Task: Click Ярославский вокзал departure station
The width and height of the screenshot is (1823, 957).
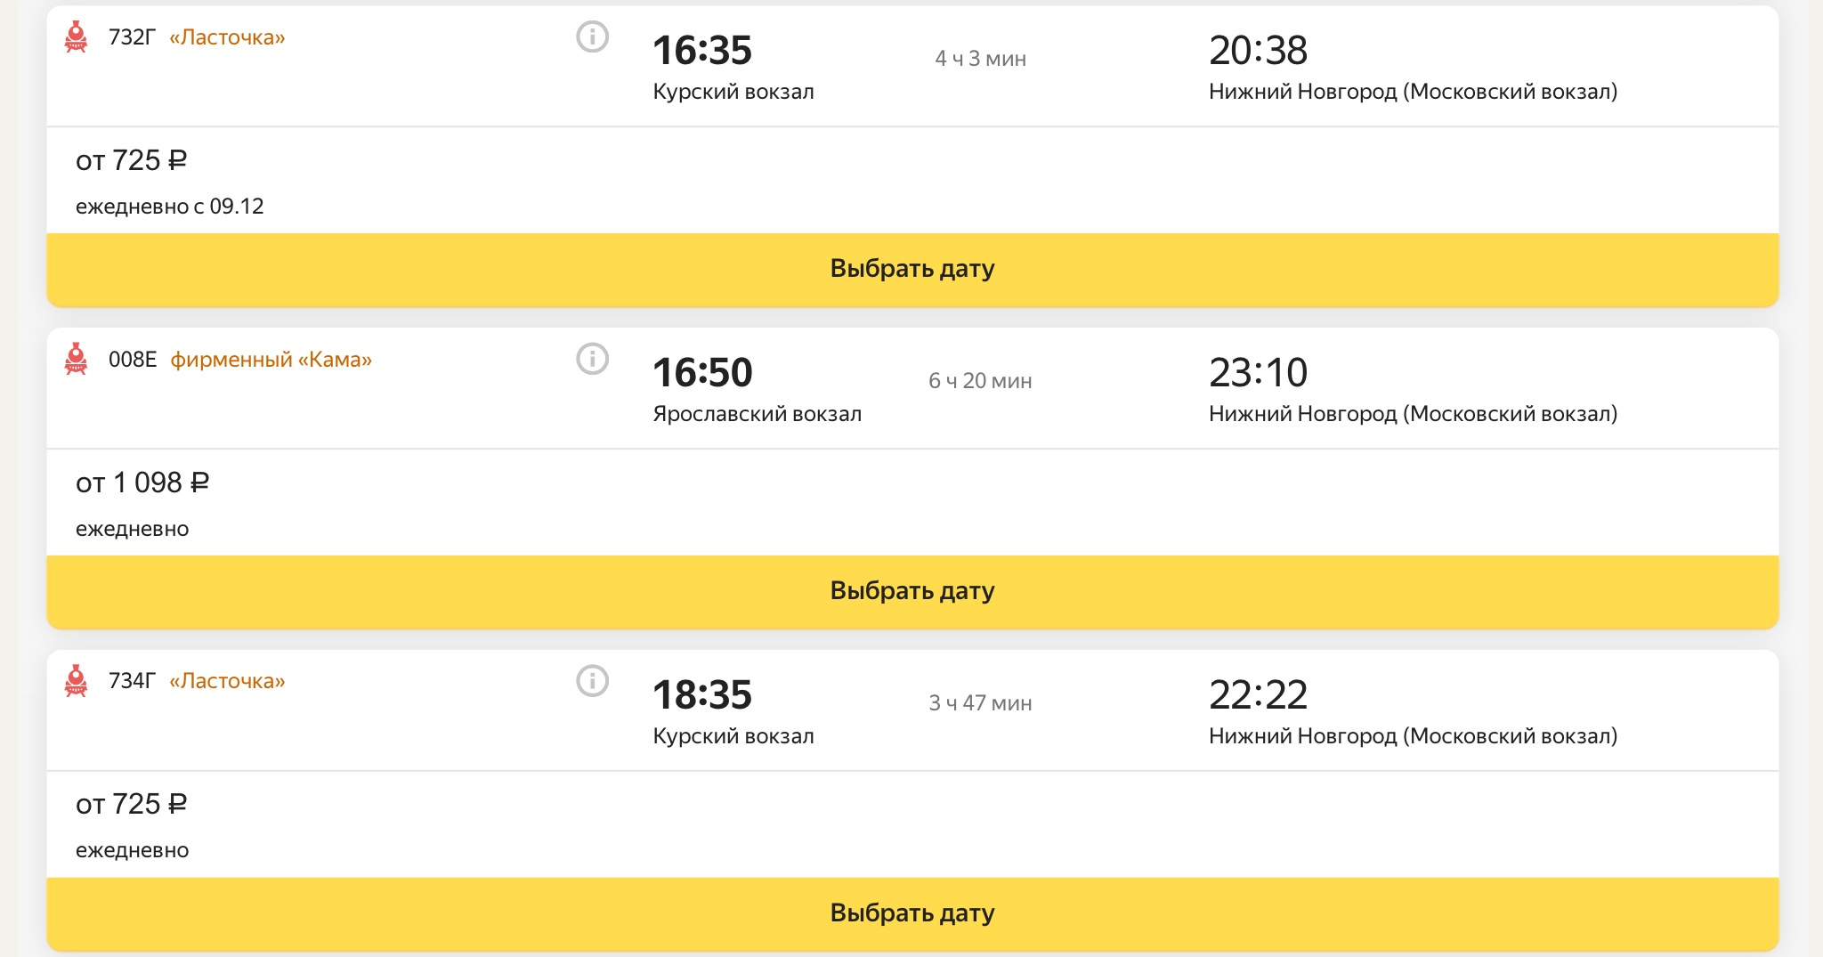Action: (757, 414)
